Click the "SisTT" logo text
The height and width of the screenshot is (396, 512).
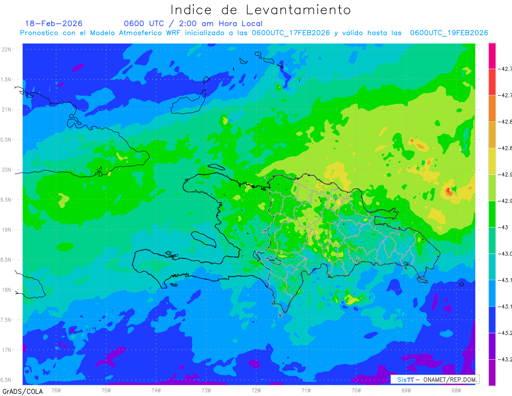point(405,379)
